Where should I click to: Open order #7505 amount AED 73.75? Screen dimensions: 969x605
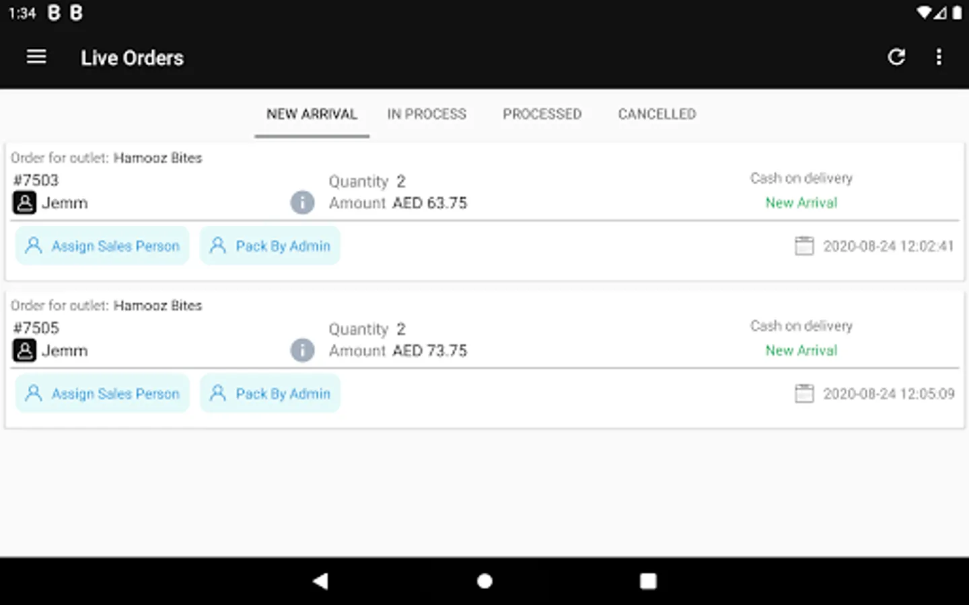pyautogui.click(x=429, y=351)
